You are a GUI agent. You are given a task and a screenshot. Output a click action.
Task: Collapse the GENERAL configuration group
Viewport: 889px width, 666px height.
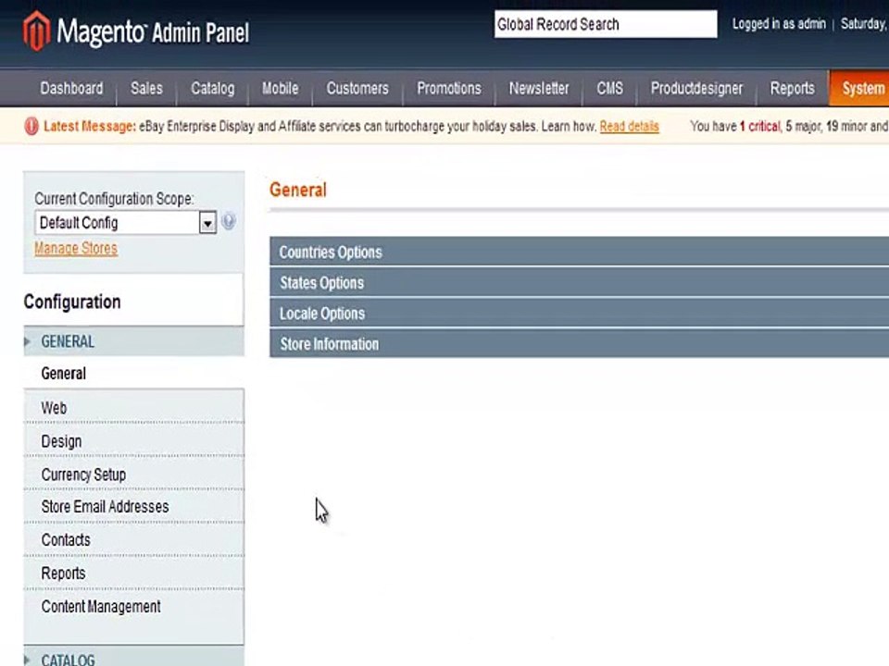click(133, 341)
